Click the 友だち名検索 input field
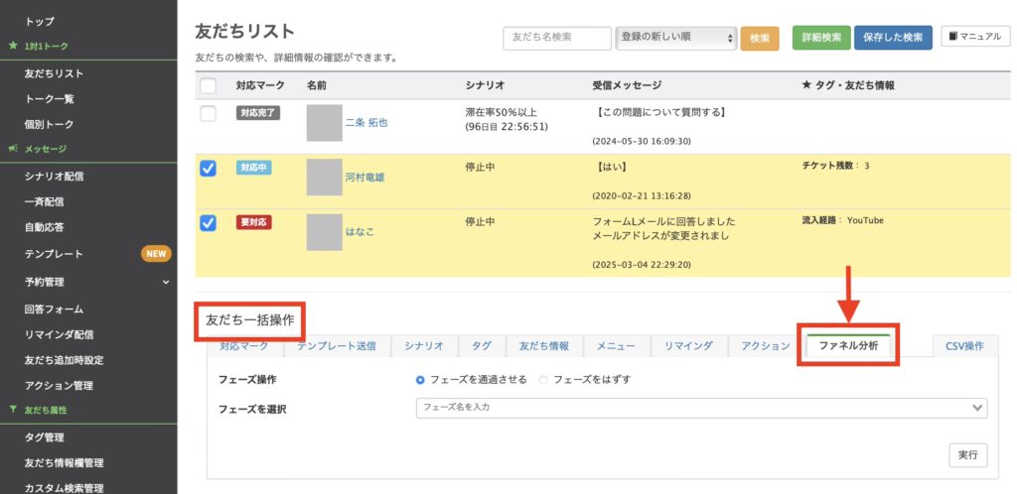This screenshot has width=1017, height=494. coord(556,38)
